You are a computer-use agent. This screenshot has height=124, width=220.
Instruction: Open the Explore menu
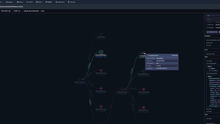(10, 2)
